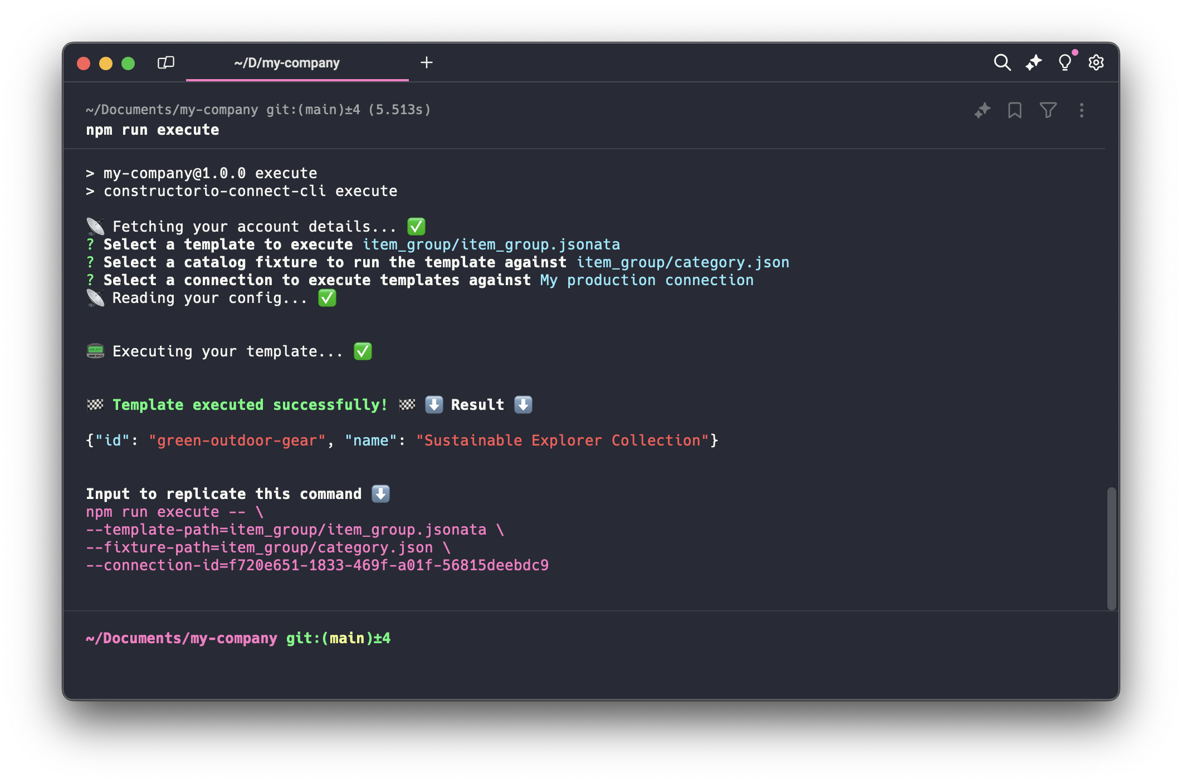The width and height of the screenshot is (1182, 783).
Task: Click block header path with (5.513s)
Action: click(258, 110)
